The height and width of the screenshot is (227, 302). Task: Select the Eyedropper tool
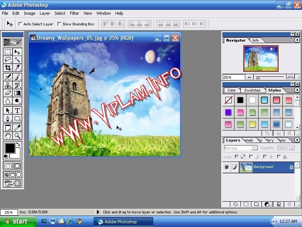point(17,128)
